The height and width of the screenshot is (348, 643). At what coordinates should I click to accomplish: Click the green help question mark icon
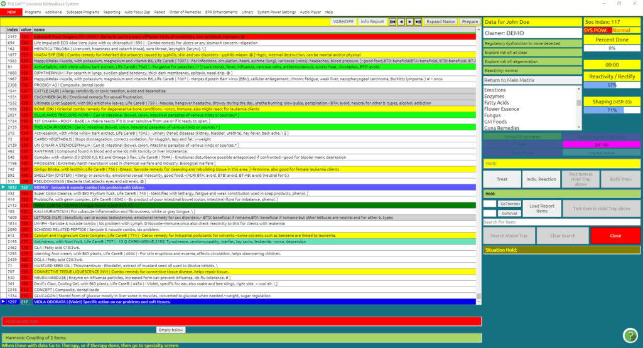click(x=630, y=335)
